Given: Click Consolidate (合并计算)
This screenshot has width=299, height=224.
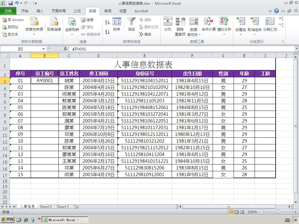Looking at the screenshot, I should 208,24.
